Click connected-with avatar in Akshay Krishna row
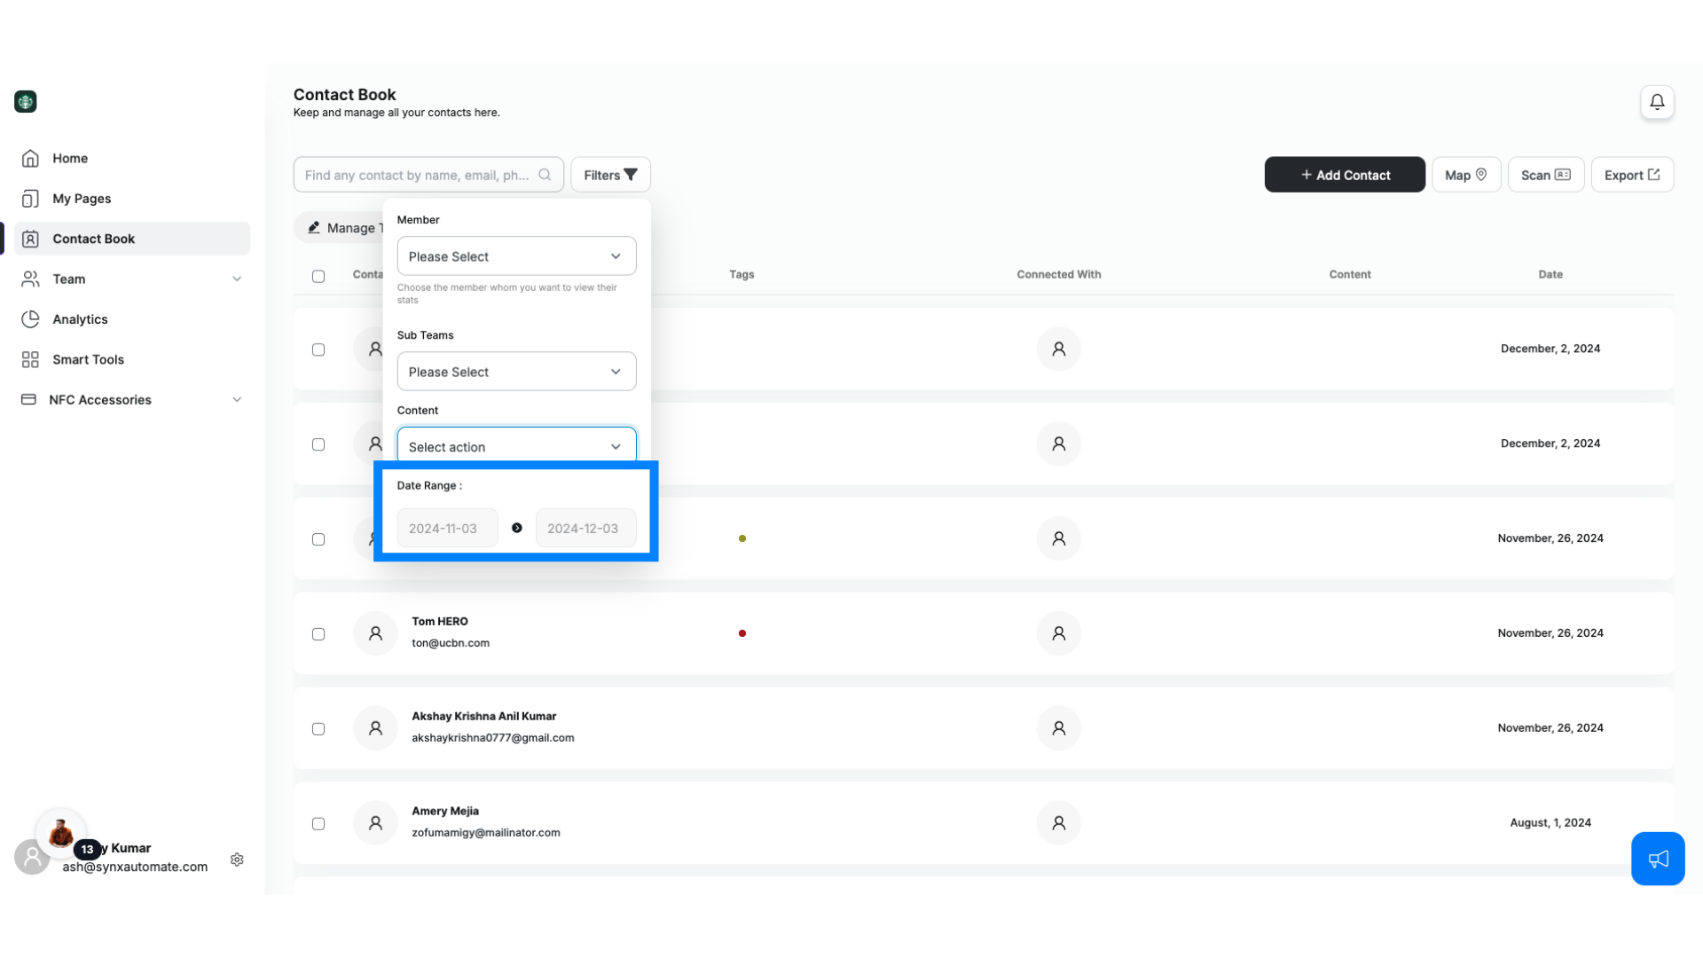The width and height of the screenshot is (1703, 958). pyautogui.click(x=1058, y=728)
